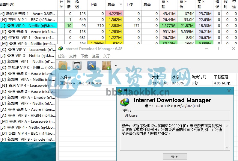Open the 文件 menu in IDM
Screen dimensions: 238x161
click(73, 56)
